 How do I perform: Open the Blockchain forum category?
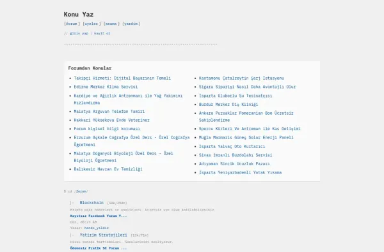click(x=92, y=203)
